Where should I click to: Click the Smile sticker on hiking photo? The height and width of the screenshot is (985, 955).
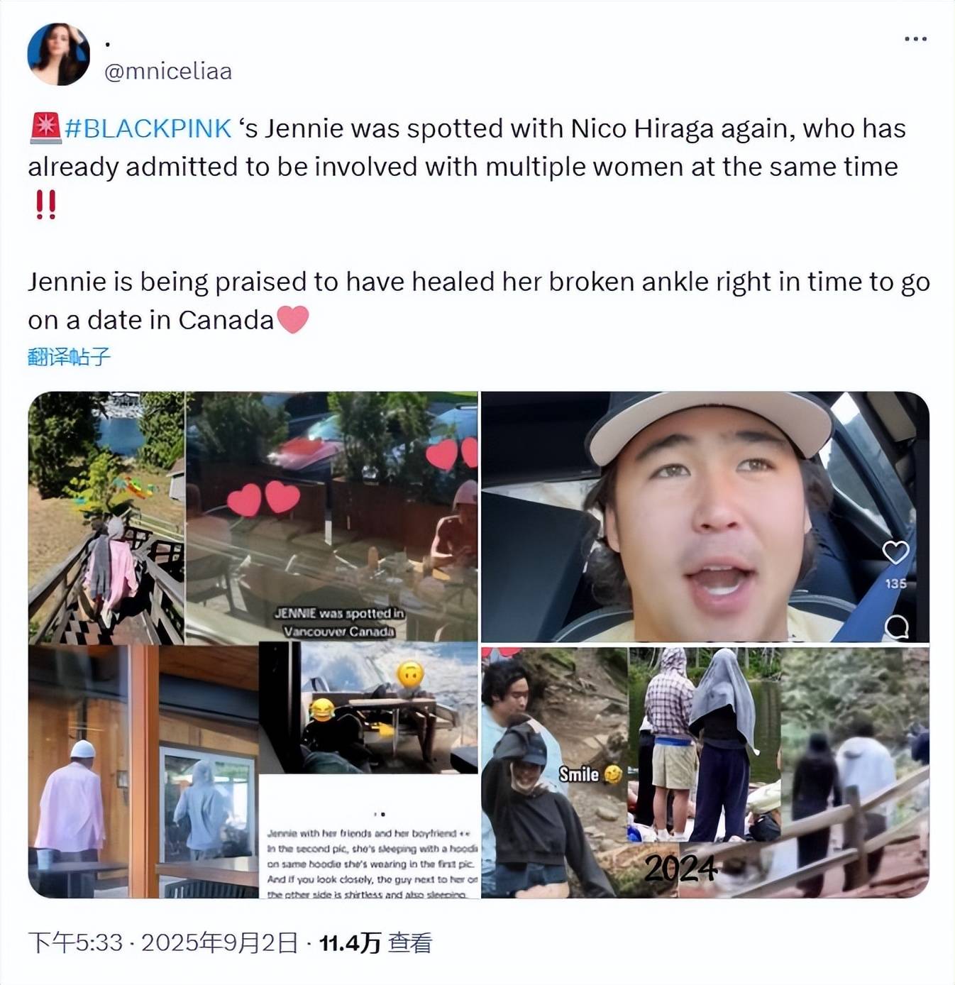coord(590,774)
